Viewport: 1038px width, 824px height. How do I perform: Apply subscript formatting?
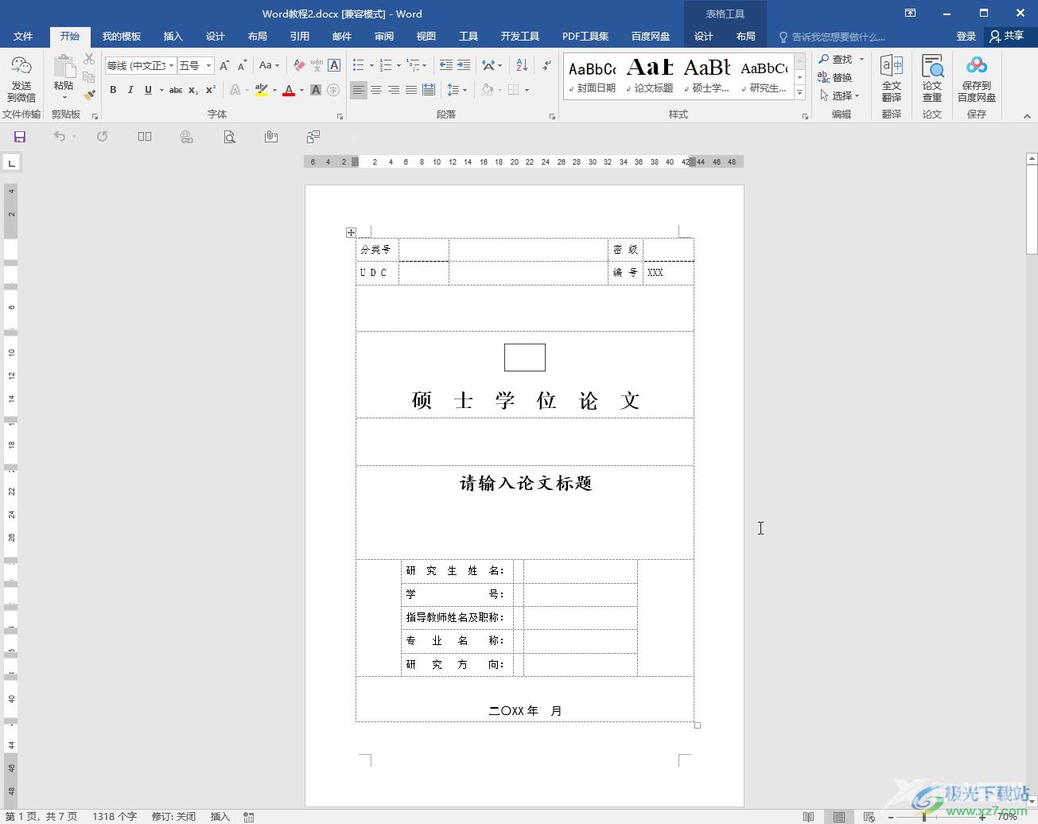[x=193, y=90]
